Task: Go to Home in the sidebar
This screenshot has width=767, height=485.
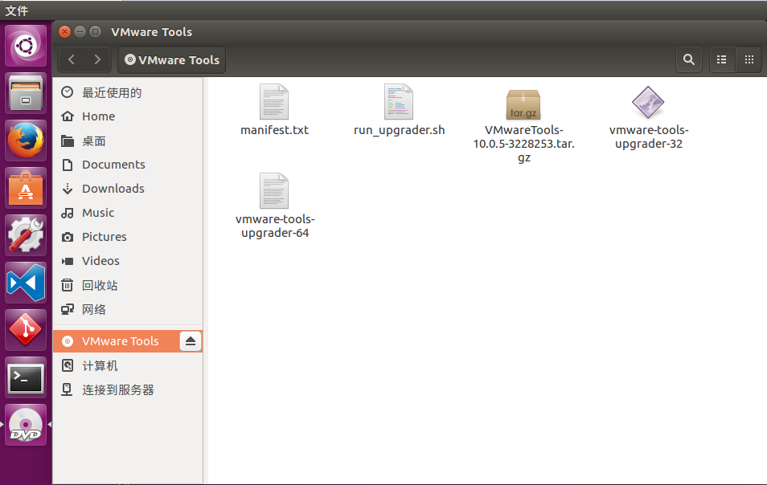Action: pyautogui.click(x=98, y=116)
